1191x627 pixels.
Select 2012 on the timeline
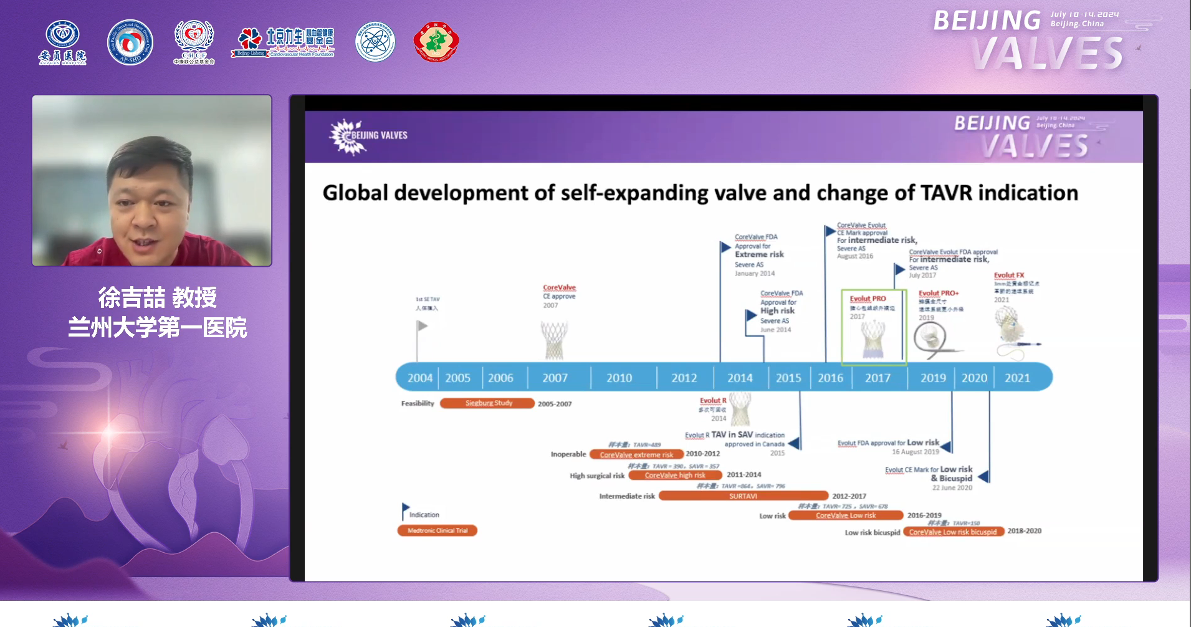coord(684,378)
